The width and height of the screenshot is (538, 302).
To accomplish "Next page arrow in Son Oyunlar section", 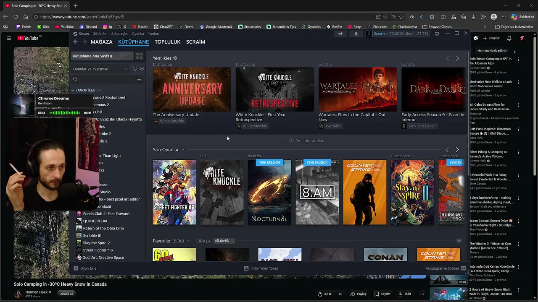I will [457, 150].
